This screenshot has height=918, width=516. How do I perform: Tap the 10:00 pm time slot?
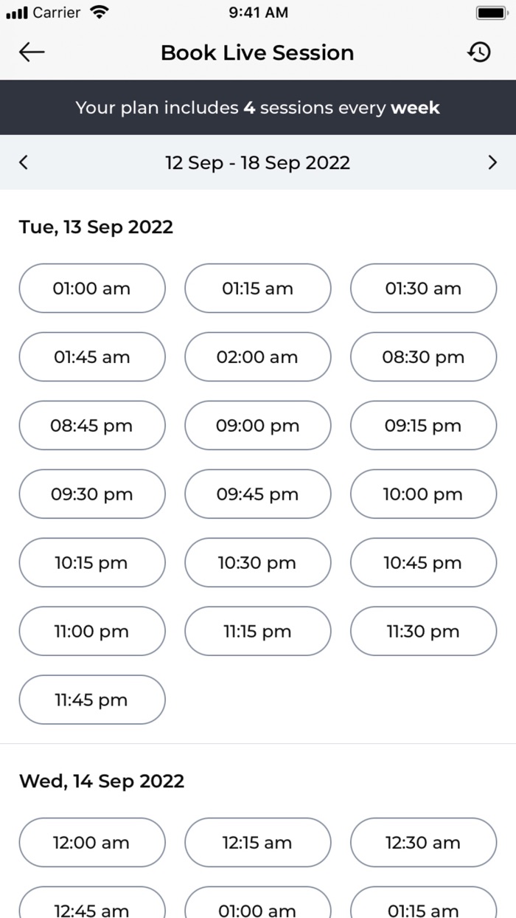point(423,494)
